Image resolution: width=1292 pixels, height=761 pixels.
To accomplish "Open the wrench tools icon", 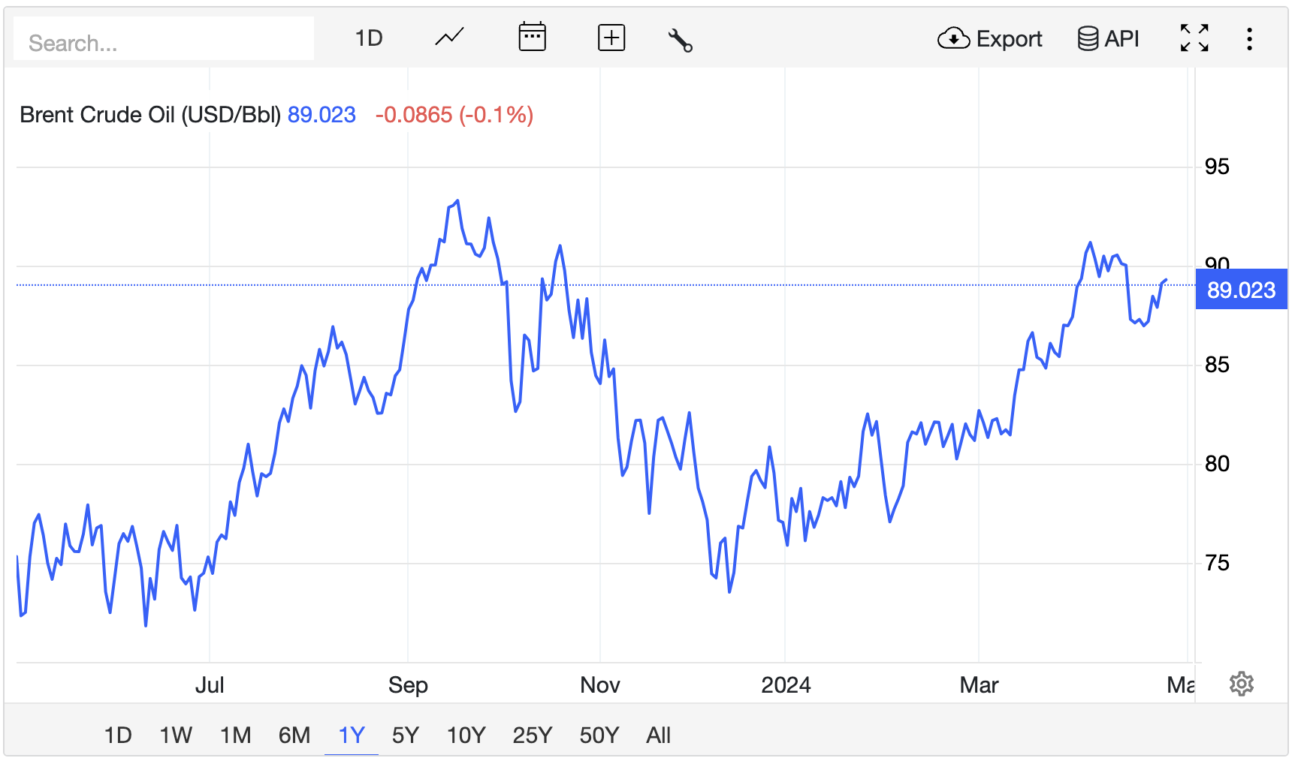I will pos(681,40).
